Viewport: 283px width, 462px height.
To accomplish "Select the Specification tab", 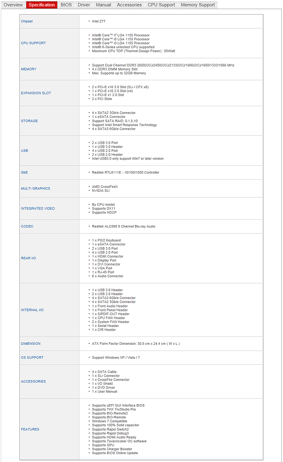I will tap(42, 5).
